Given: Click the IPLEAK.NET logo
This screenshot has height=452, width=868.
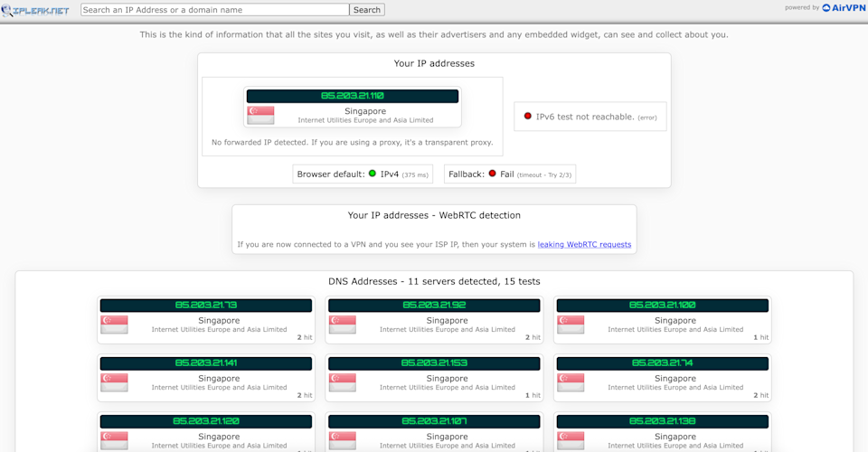Looking at the screenshot, I should (x=35, y=10).
